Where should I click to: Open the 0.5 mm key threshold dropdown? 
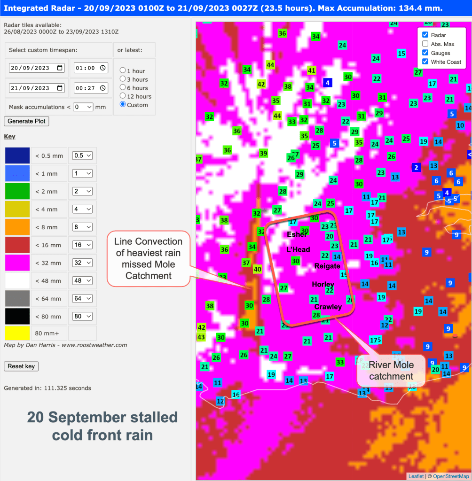pyautogui.click(x=82, y=155)
